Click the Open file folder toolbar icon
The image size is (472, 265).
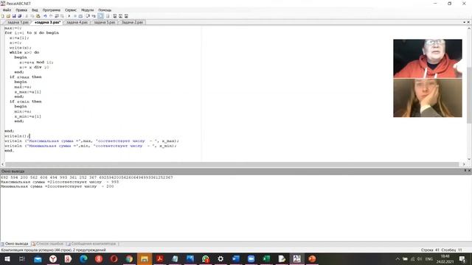[x=8, y=16]
